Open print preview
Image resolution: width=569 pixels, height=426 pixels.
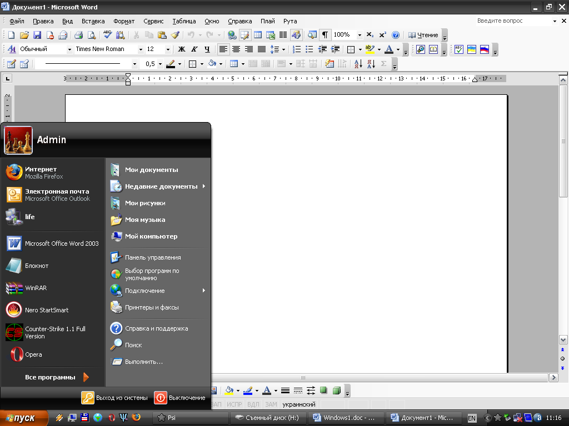pyautogui.click(x=92, y=35)
